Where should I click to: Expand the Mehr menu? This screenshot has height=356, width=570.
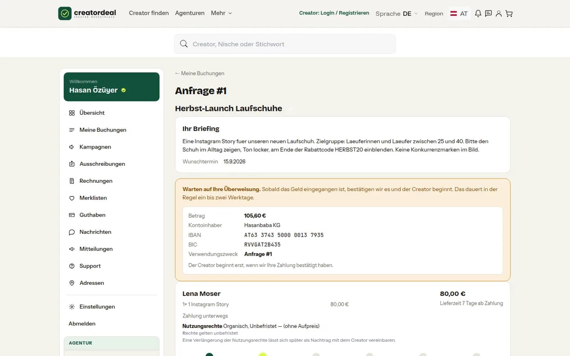221,13
